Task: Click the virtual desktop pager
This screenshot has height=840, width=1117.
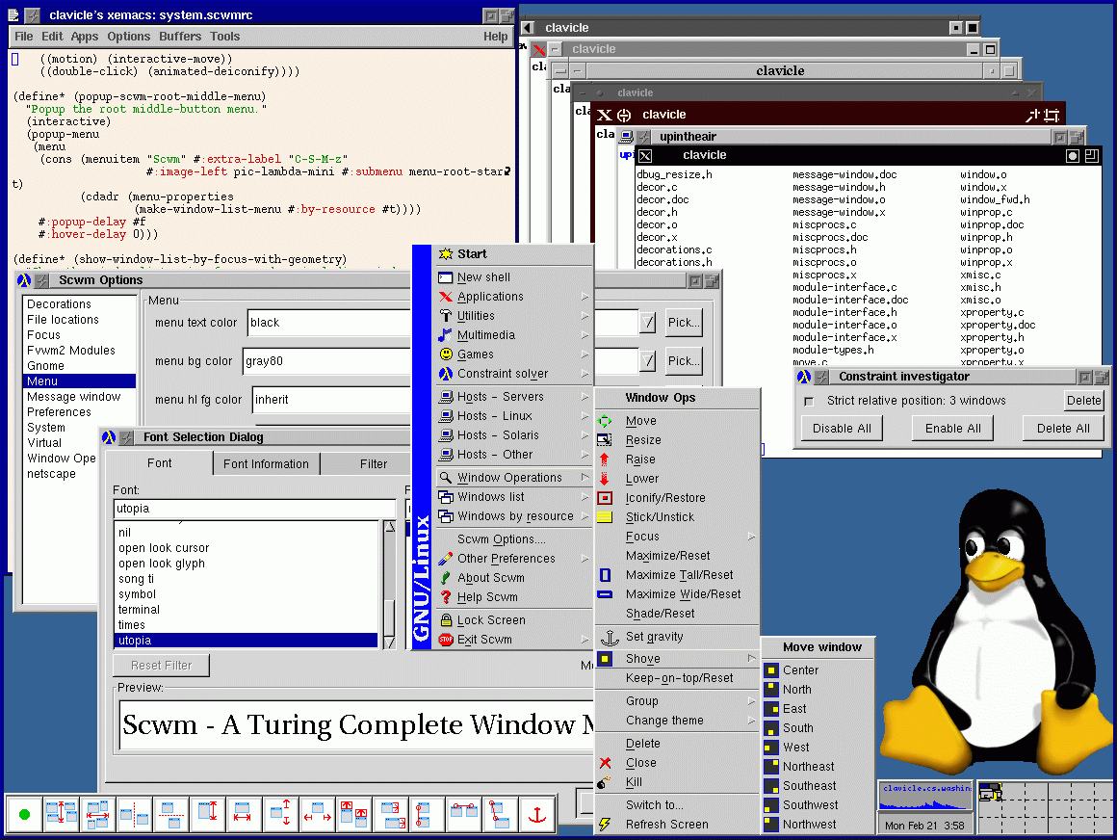Action: 1046,806
